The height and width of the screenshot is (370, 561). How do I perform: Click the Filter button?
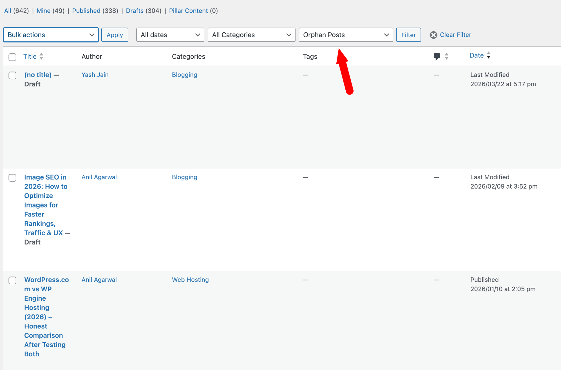(x=408, y=35)
